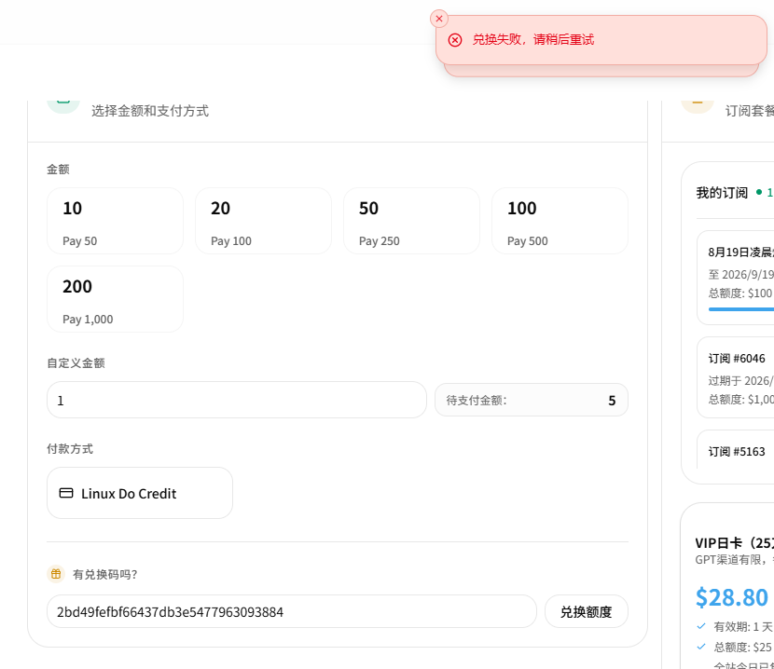The width and height of the screenshot is (774, 669).
Task: Click the 待支付金额 value box
Action: pyautogui.click(x=532, y=400)
